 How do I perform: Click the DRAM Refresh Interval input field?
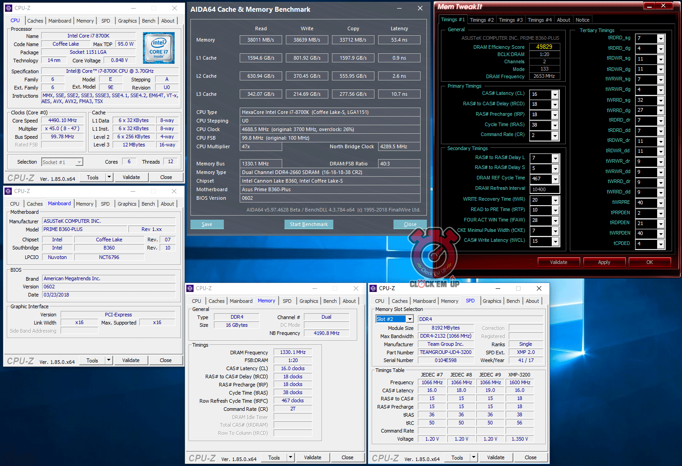(x=545, y=189)
